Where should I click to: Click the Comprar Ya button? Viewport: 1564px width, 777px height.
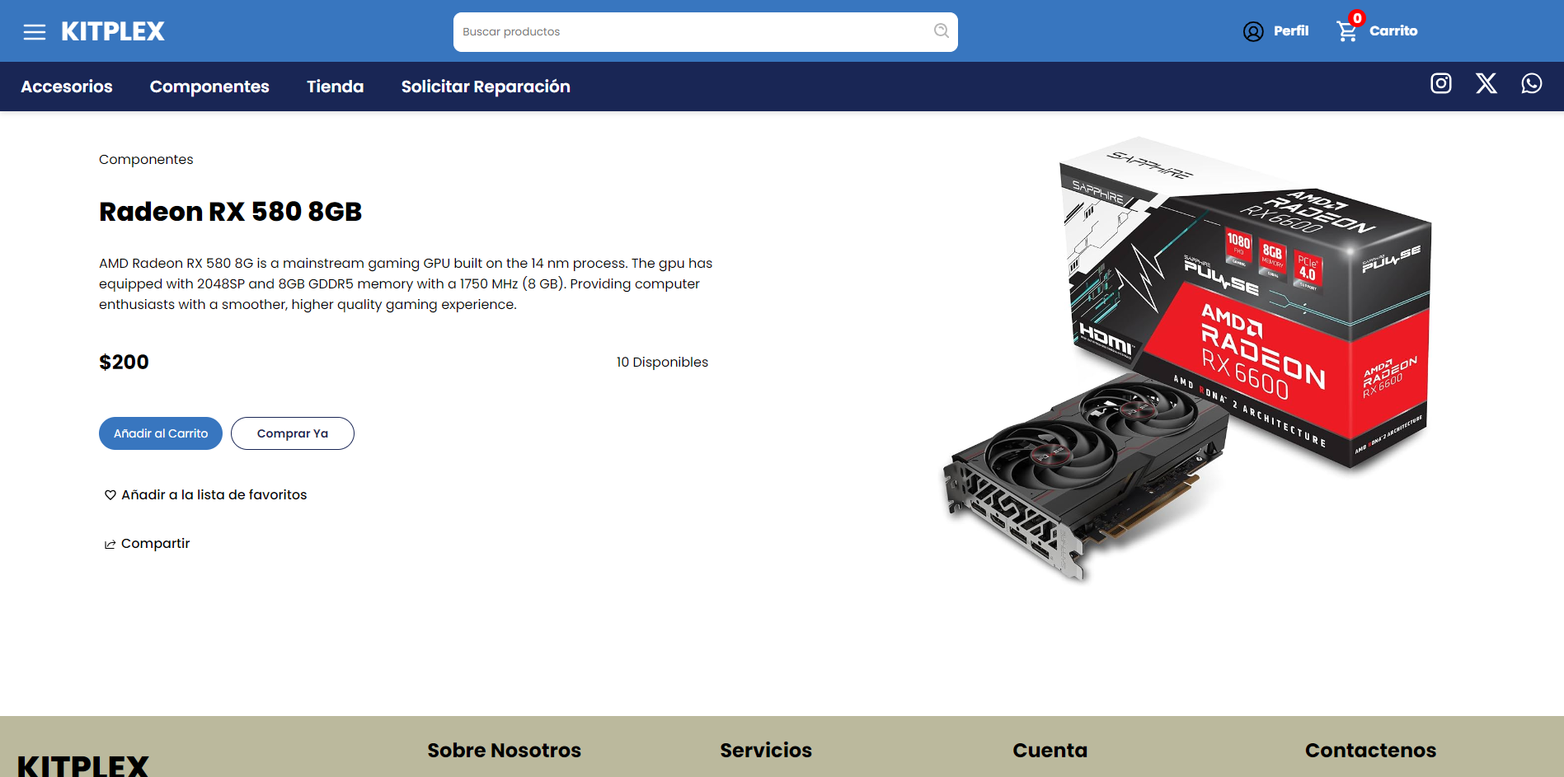point(293,433)
